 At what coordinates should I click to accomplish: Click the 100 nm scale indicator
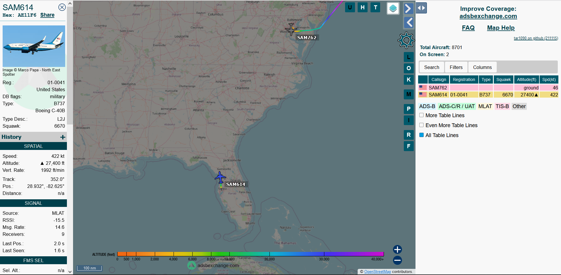(89, 268)
